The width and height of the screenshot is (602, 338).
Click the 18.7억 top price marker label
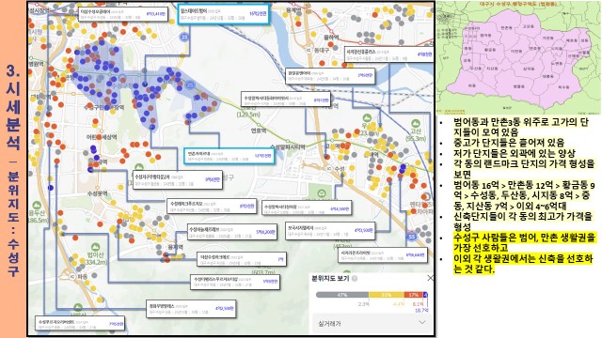pyautogui.click(x=421, y=310)
